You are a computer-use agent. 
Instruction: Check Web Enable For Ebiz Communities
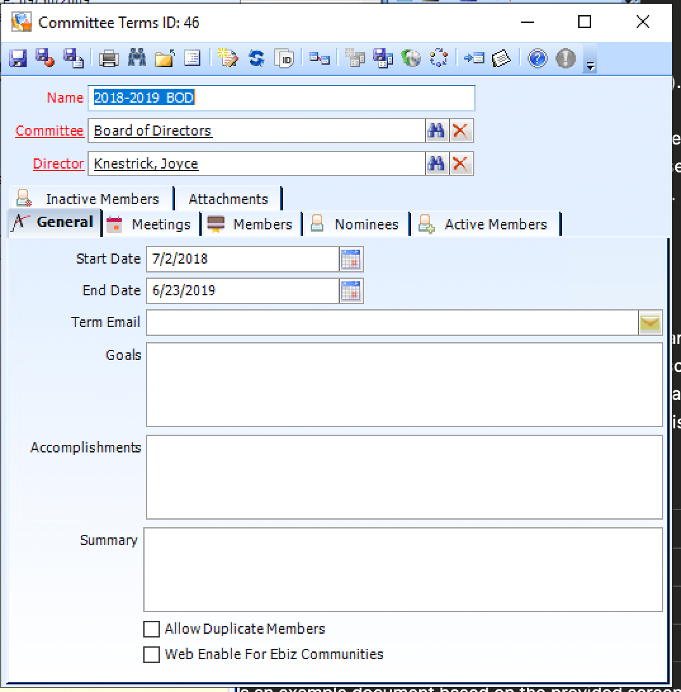tap(151, 653)
